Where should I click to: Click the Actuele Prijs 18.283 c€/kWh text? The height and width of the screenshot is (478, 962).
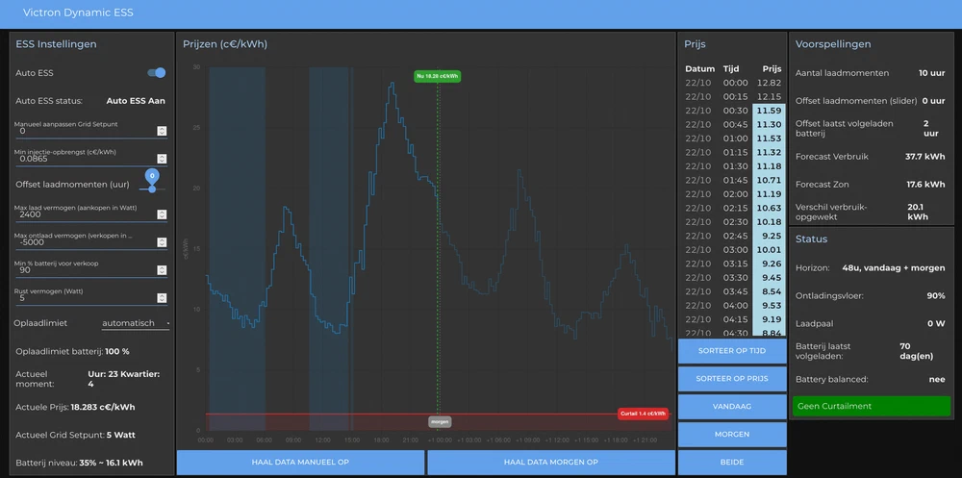[75, 407]
